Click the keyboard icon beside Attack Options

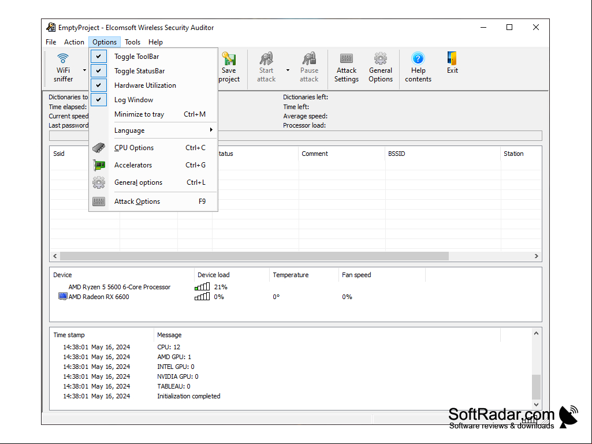(99, 202)
